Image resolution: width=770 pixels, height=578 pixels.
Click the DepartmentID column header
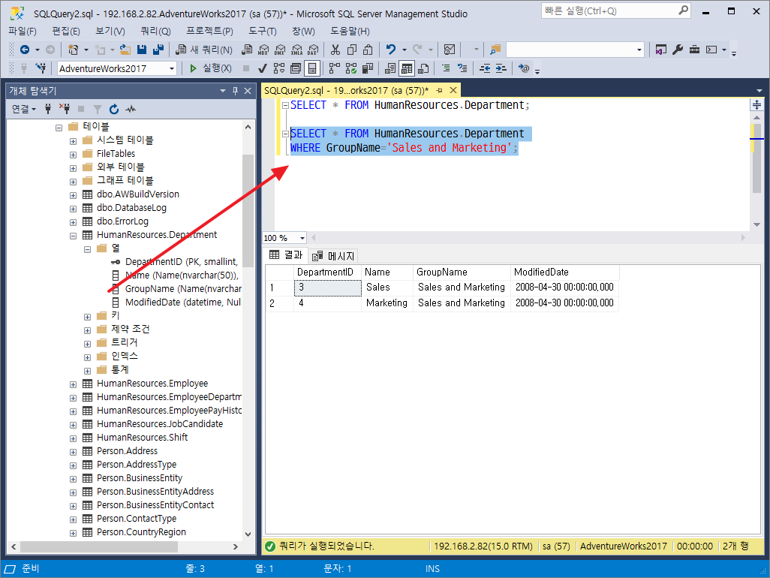point(327,272)
